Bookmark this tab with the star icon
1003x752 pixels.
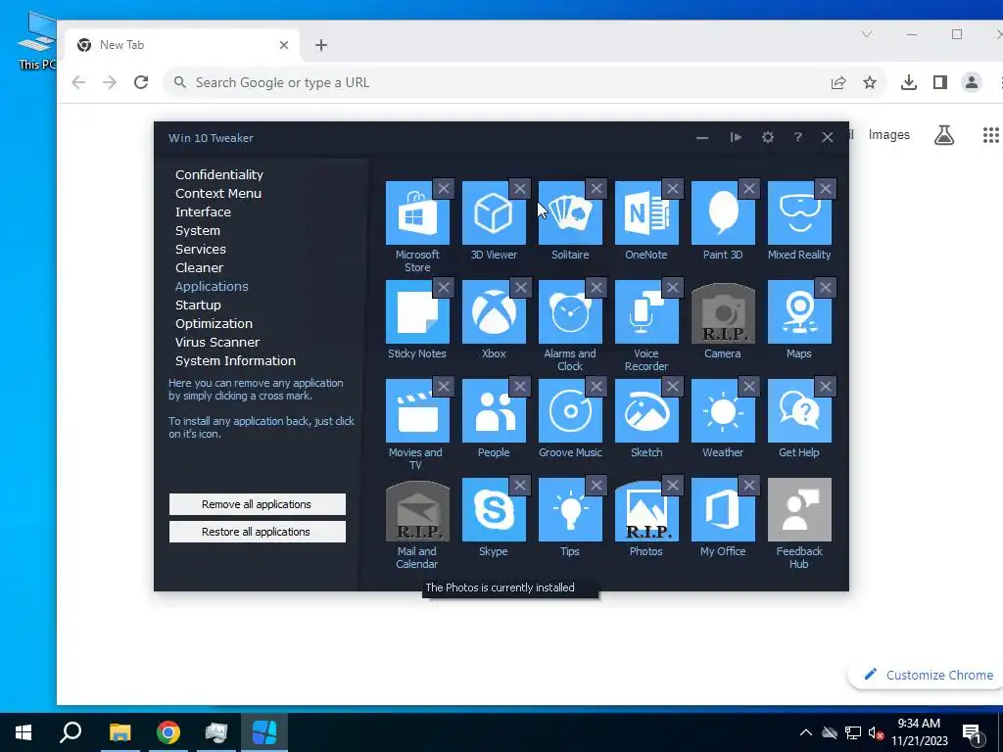(x=870, y=82)
